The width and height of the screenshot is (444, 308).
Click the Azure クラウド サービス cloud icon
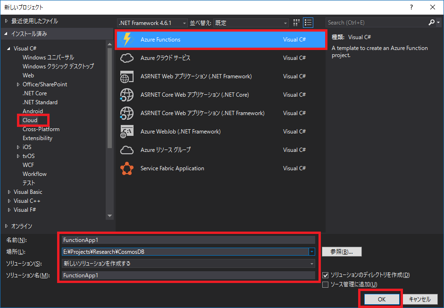click(x=127, y=58)
